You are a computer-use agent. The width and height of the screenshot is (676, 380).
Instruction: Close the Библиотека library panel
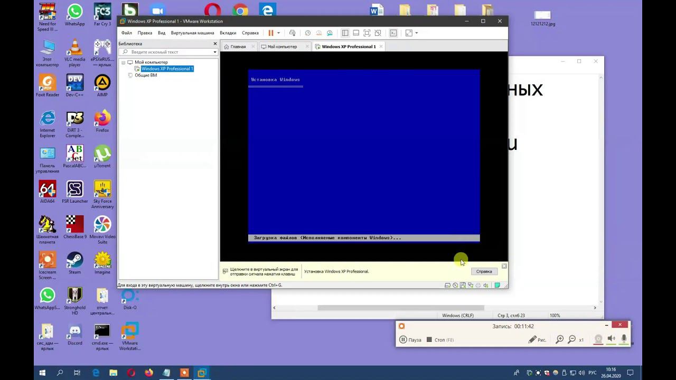(x=215, y=43)
